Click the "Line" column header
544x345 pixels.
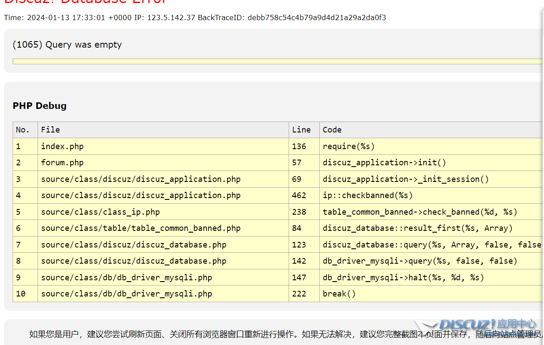point(301,130)
